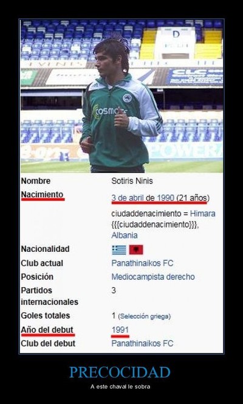This screenshot has width=243, height=404.
Task: Click the '(21 años)' age text
Action: coord(193,198)
